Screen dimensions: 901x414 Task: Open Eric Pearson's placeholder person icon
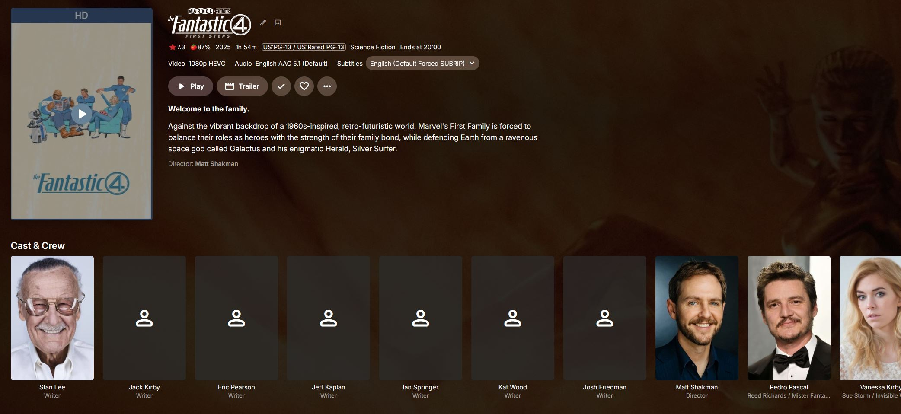(x=236, y=318)
